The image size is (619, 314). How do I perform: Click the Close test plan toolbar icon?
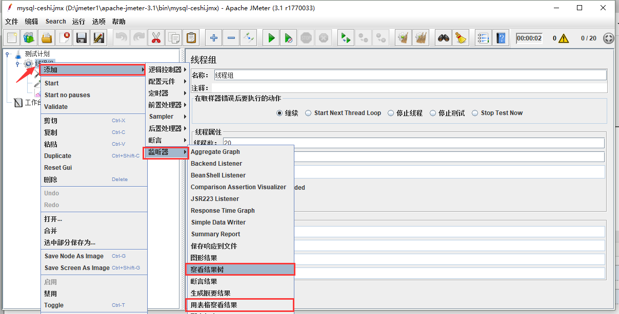coord(64,38)
